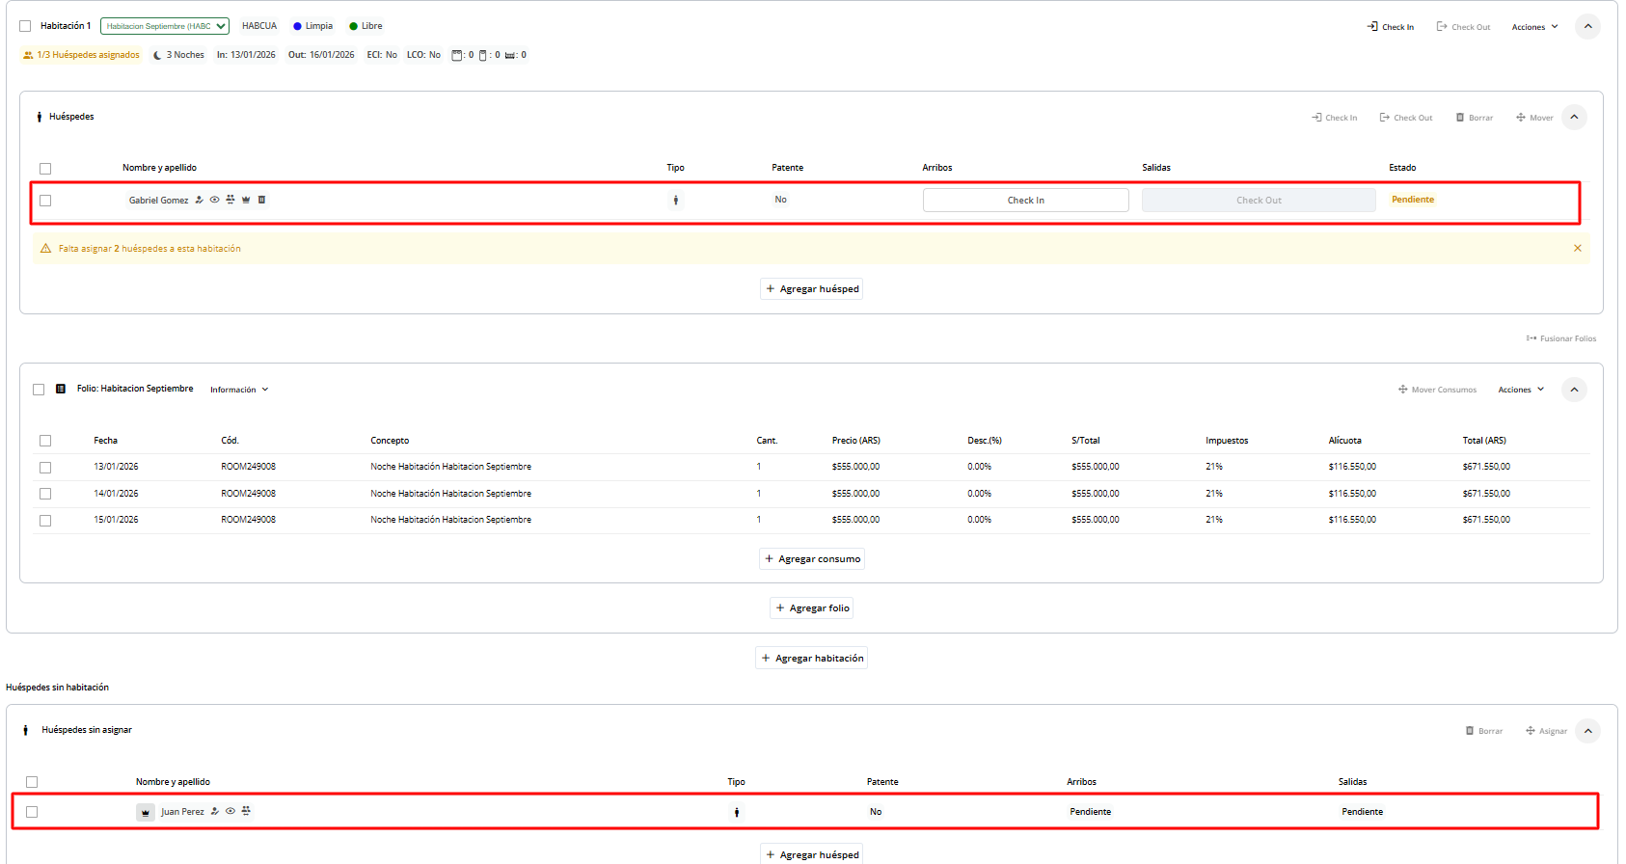Image resolution: width=1626 pixels, height=864 pixels.
Task: View Gabriel Gomez details via eye icon
Action: pos(215,200)
